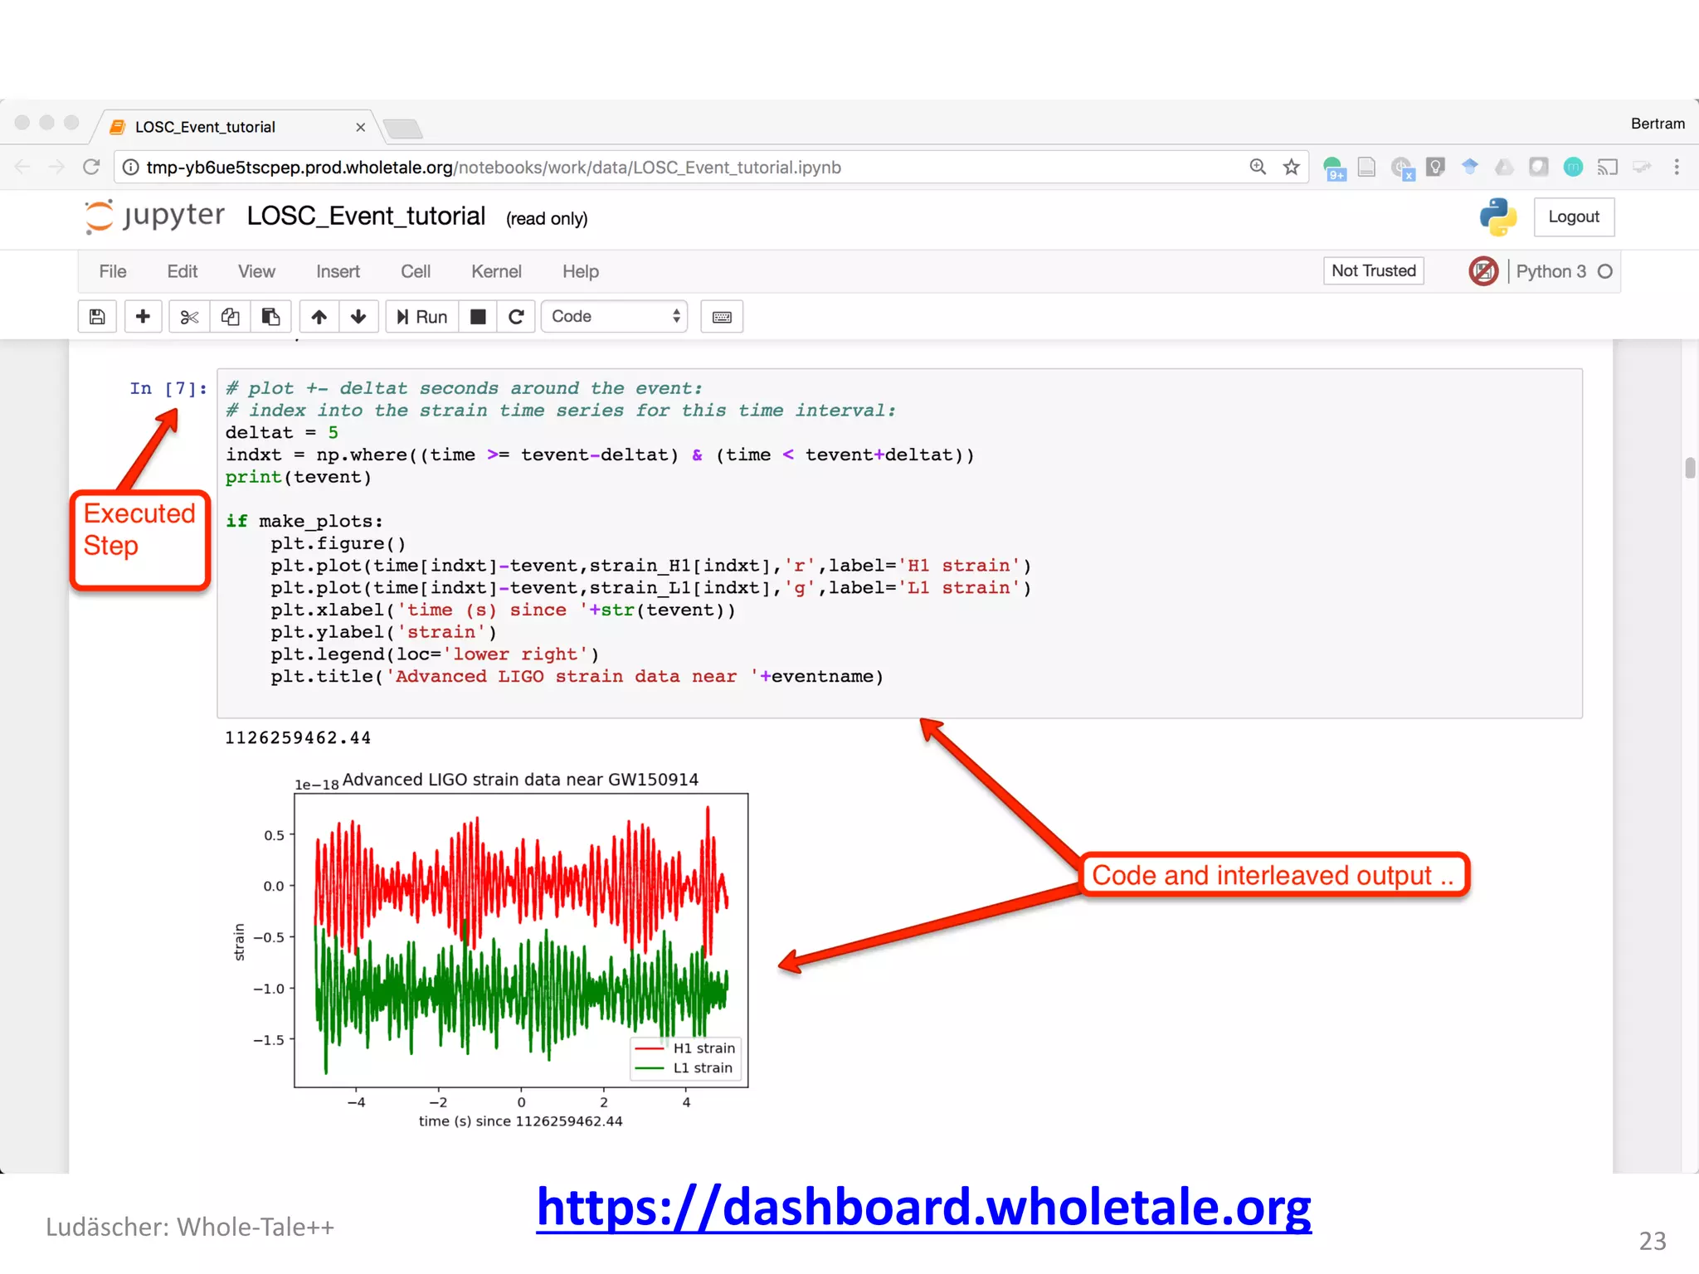Image resolution: width=1699 pixels, height=1274 pixels.
Task: Open the Help menu
Action: tap(580, 271)
